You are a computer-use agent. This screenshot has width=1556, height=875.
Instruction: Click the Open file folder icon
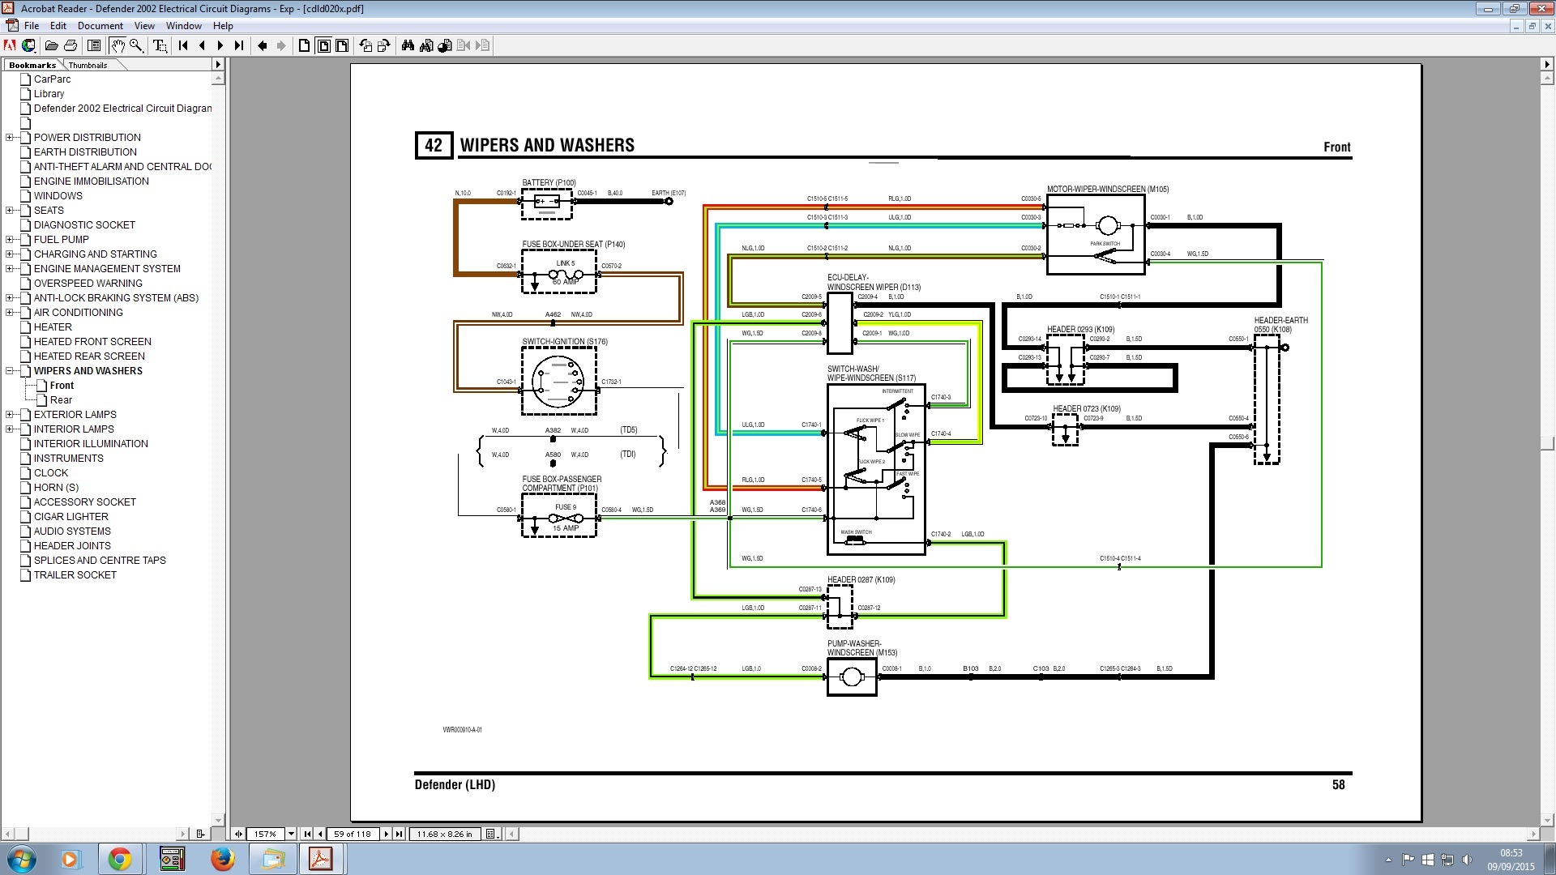[51, 46]
